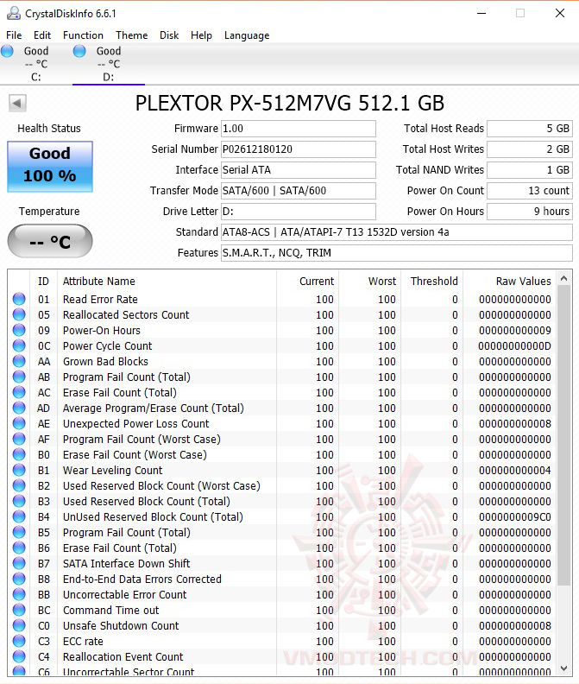The width and height of the screenshot is (579, 684).
Task: Click the Total Host Writes value 2 GB
Action: point(530,149)
